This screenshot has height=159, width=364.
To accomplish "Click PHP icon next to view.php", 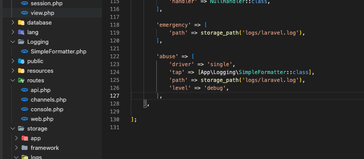I will pos(25,13).
